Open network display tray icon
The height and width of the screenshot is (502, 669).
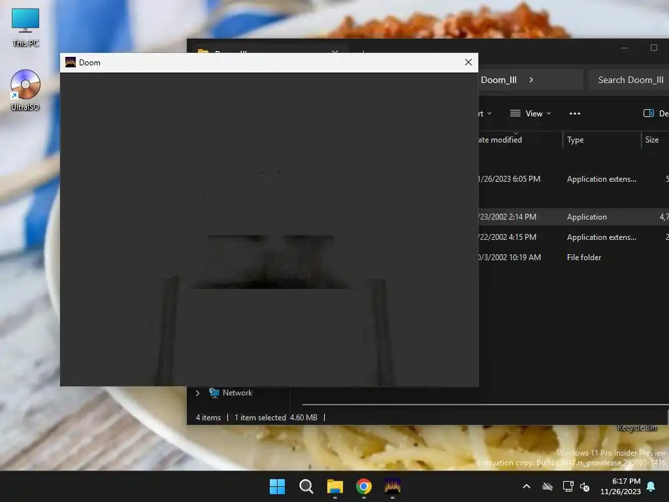568,486
